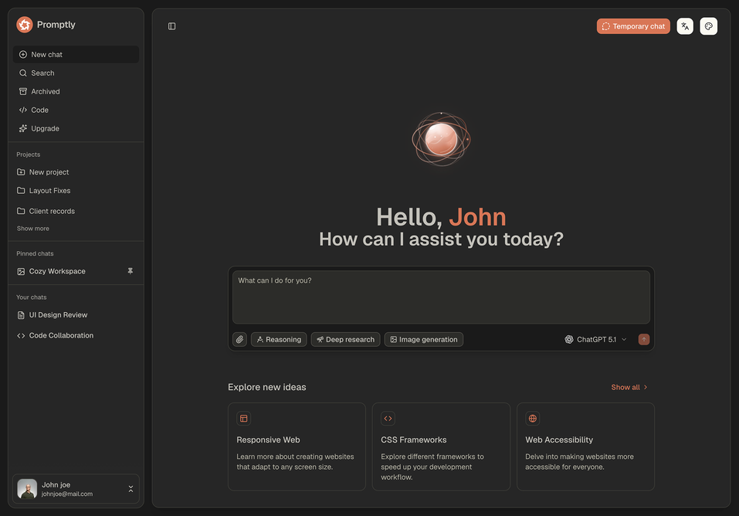Select Upgrade in the sidebar
Screen dimensions: 739x516
76,128
